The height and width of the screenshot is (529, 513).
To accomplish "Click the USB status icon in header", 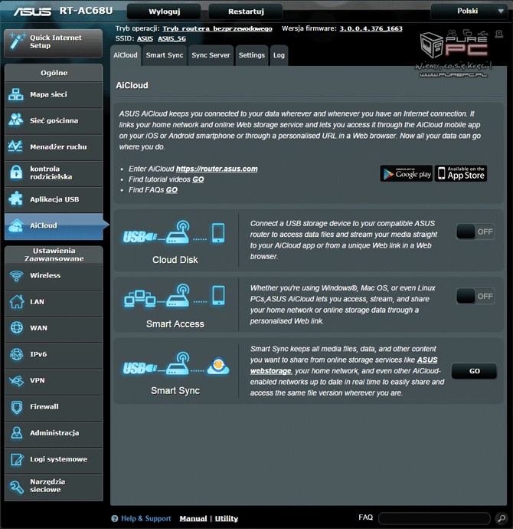I will pos(482,33).
